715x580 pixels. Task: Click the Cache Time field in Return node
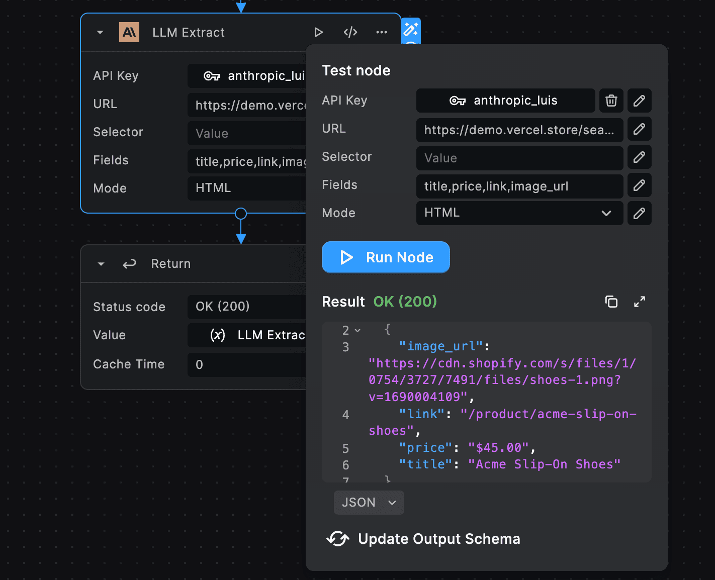click(246, 365)
